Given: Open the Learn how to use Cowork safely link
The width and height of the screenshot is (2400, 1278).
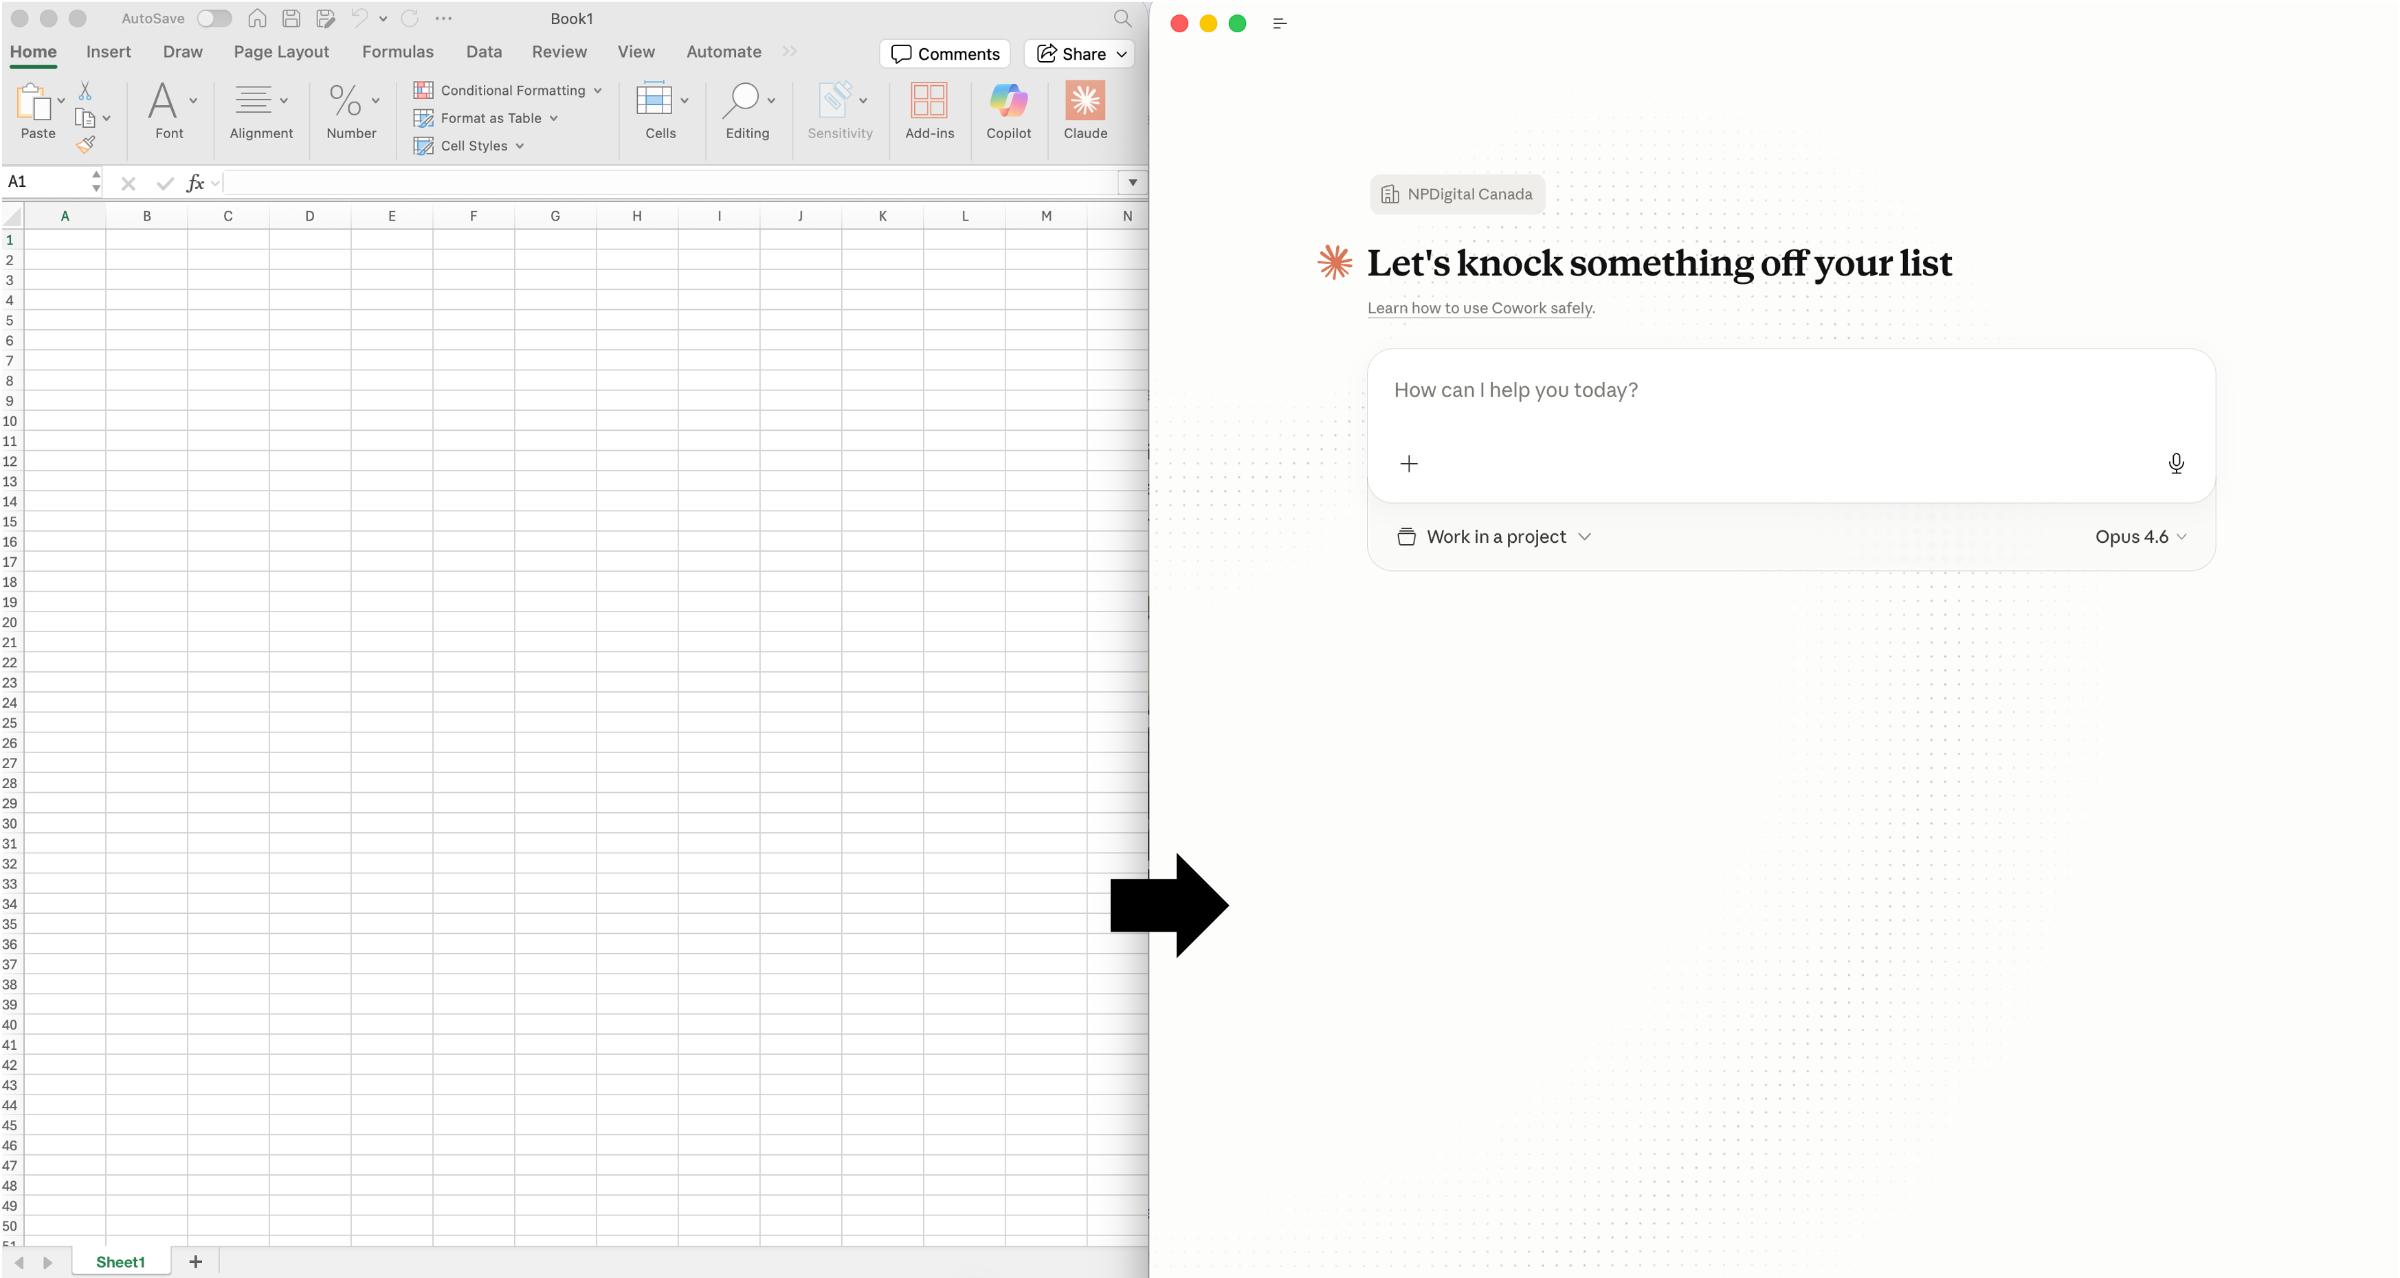Looking at the screenshot, I should pos(1480,309).
